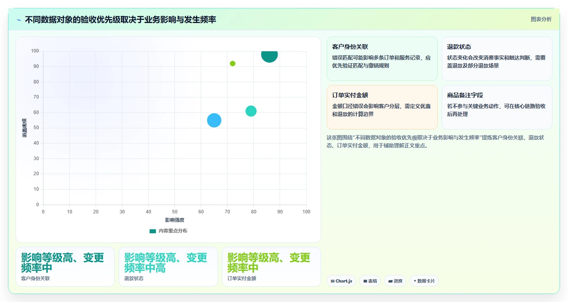The height and width of the screenshot is (302, 568).
Task: Click the blue bubble in the chart
Action: pos(214,120)
